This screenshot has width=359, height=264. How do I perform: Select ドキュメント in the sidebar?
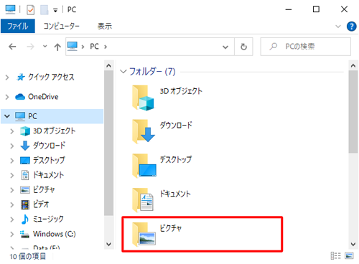[x=48, y=175]
